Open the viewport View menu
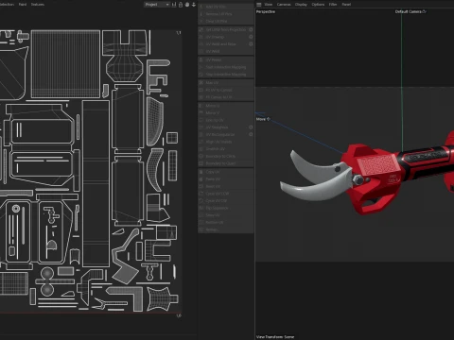 click(269, 5)
